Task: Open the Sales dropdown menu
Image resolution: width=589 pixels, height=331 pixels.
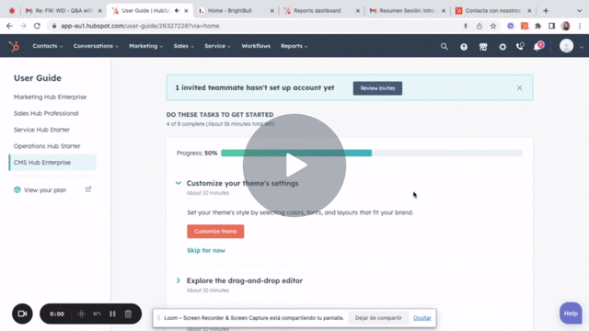Action: point(184,46)
